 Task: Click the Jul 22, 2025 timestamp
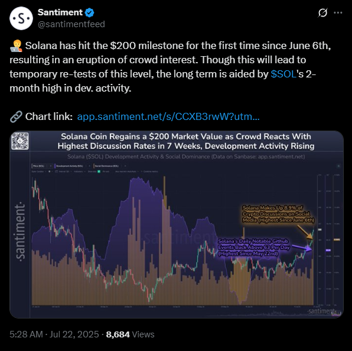74,334
